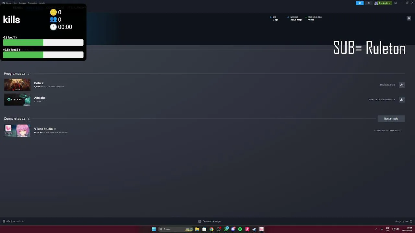
Task: Show hidden system tray icons chevron
Action: 376,229
